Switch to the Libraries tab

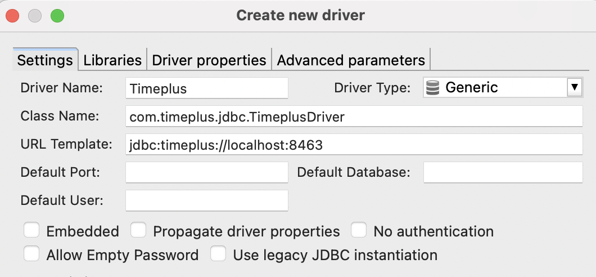click(x=112, y=60)
